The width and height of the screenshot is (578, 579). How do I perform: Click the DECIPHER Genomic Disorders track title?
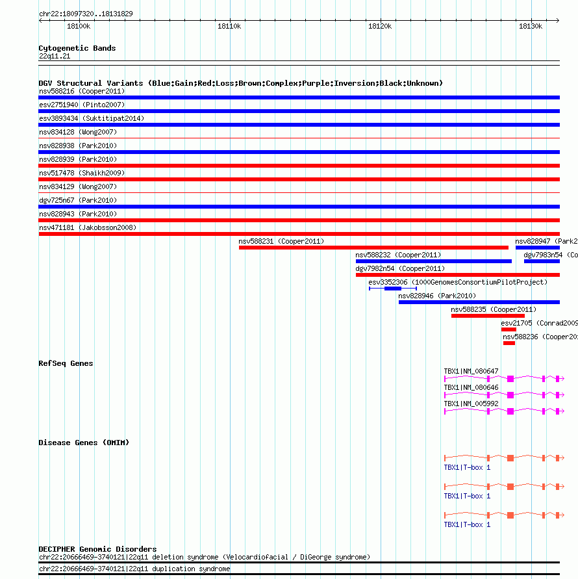pyautogui.click(x=97, y=549)
